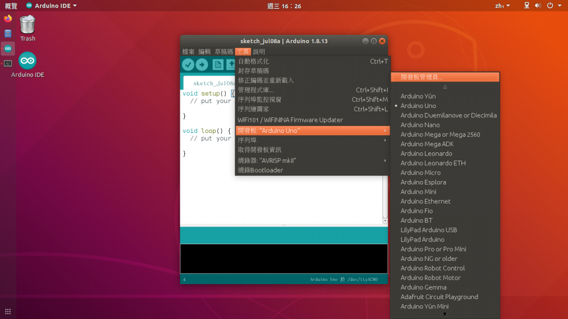Image resolution: width=568 pixels, height=319 pixels.
Task: Select Arduino Pro or Pro Mini
Action: point(445,249)
